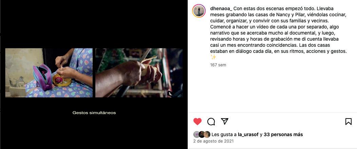Click the first liker avatar
This screenshot has width=357, height=149.
197,134
